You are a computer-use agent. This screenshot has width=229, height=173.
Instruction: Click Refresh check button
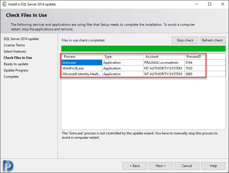point(212,40)
